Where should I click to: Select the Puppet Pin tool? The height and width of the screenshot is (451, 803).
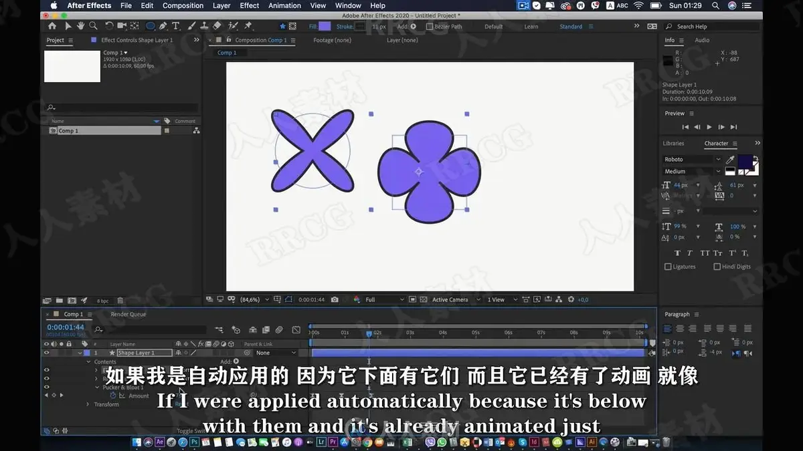pyautogui.click(x=248, y=26)
